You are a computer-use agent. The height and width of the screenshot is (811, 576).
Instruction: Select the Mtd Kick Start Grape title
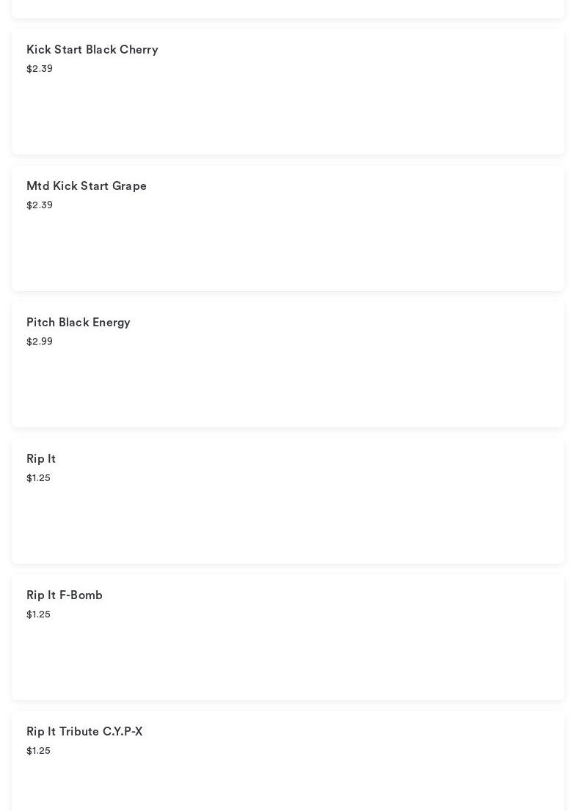tap(87, 186)
